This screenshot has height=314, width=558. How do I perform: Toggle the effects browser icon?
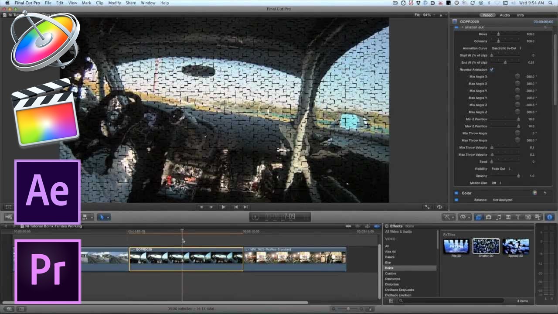[479, 217]
